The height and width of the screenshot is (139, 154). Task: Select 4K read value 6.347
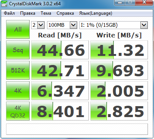[x=60, y=91]
